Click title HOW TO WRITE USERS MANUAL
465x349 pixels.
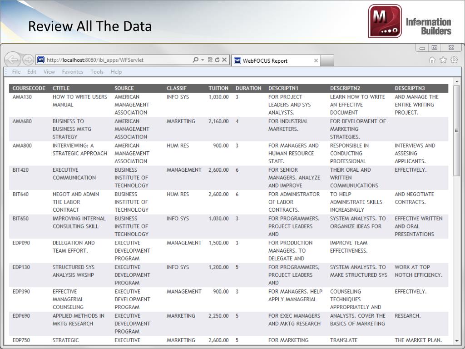point(80,101)
